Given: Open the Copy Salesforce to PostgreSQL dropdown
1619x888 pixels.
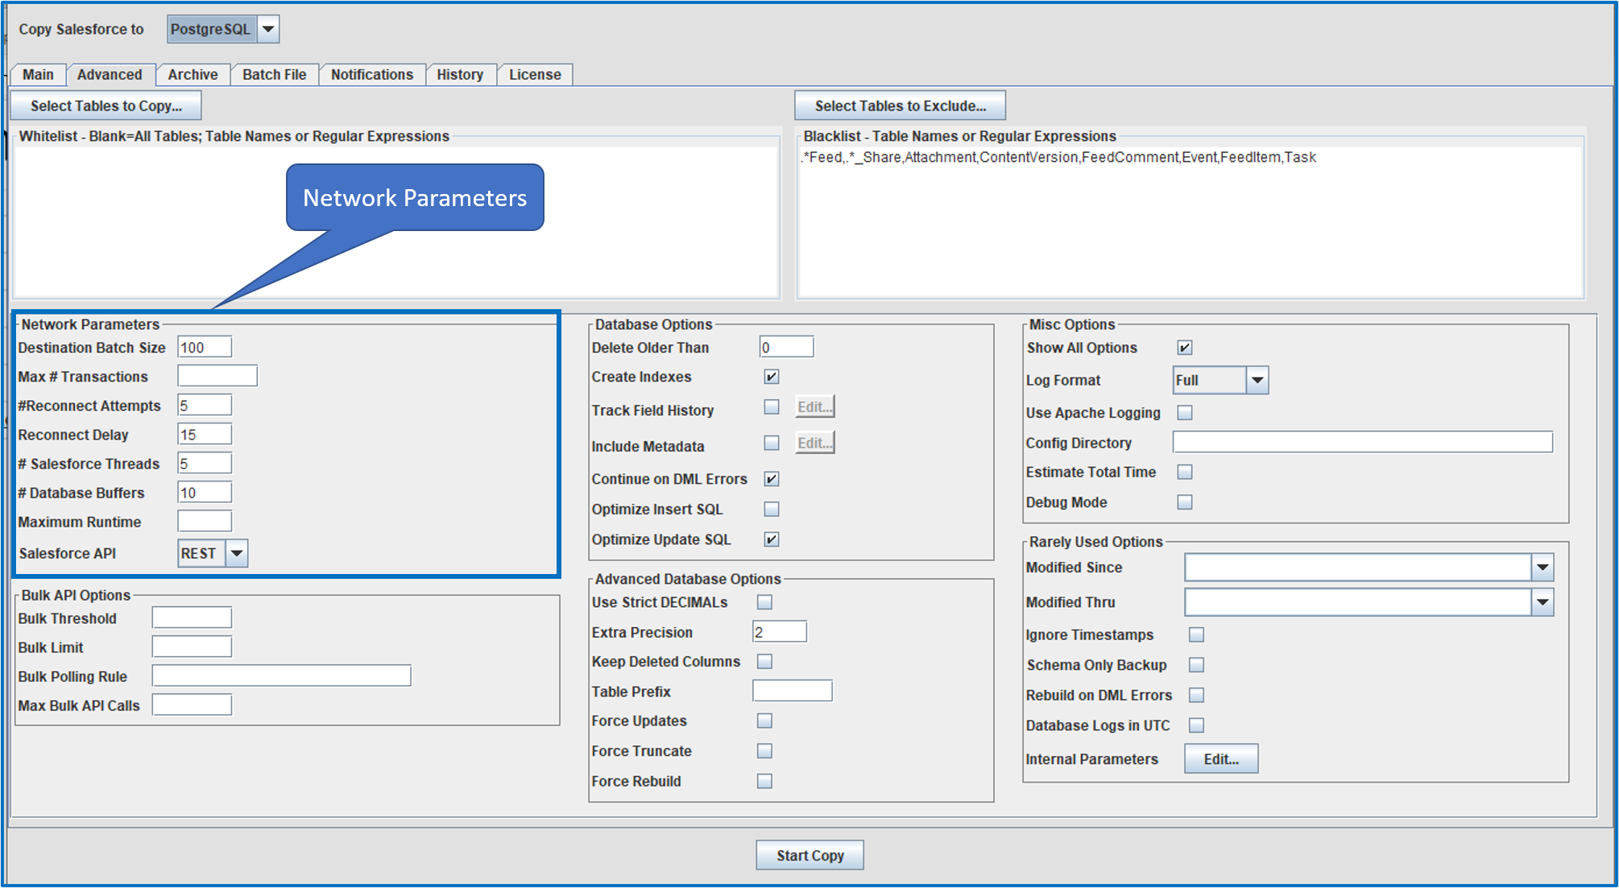Looking at the screenshot, I should [223, 29].
